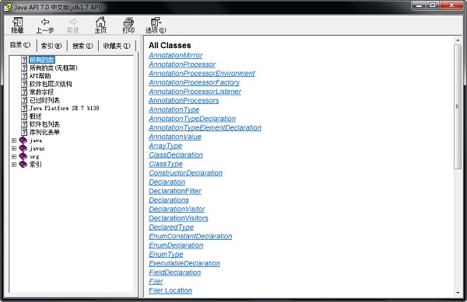Click the vertical scrollbar thumb
The width and height of the screenshot is (467, 302).
(458, 107)
